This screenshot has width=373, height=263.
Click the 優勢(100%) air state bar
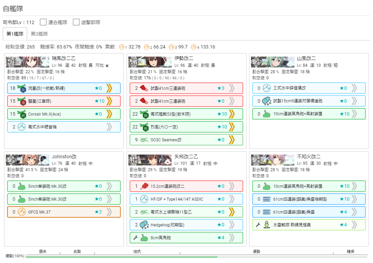click(x=196, y=257)
